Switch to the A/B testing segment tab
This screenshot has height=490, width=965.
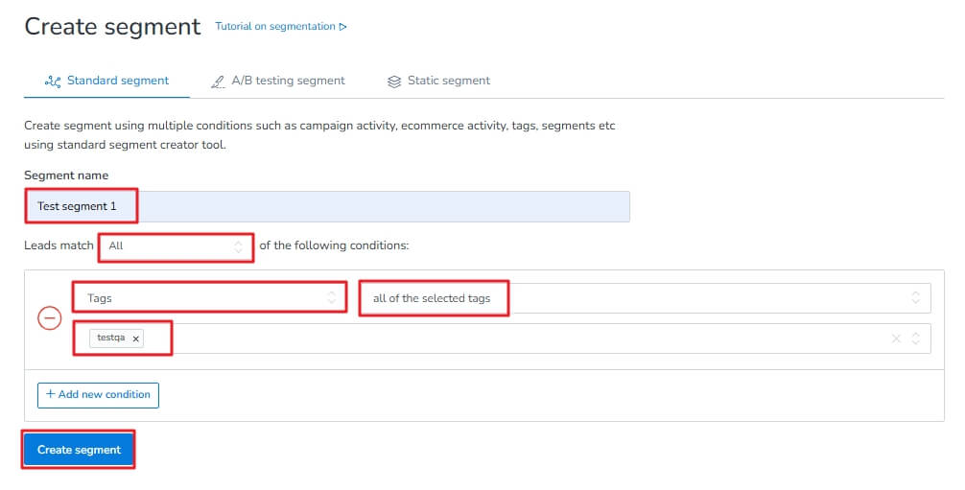tap(288, 81)
